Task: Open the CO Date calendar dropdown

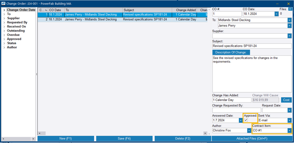Action: coord(276,14)
